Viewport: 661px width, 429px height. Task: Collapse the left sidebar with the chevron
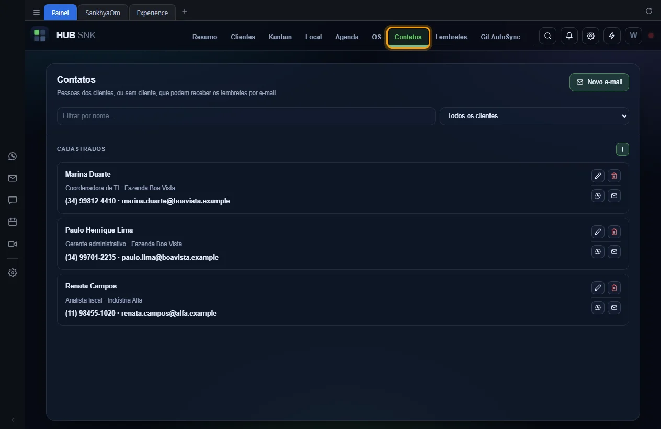point(13,420)
